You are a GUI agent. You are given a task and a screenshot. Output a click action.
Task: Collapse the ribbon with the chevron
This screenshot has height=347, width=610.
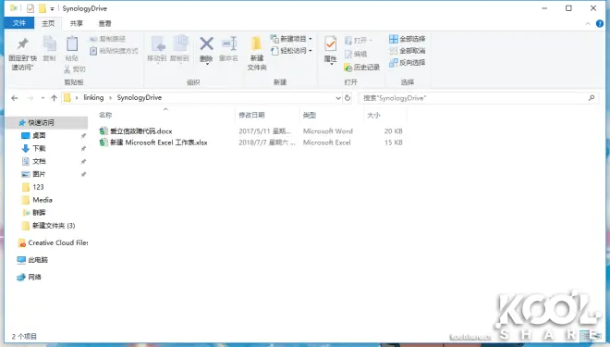pyautogui.click(x=588, y=24)
